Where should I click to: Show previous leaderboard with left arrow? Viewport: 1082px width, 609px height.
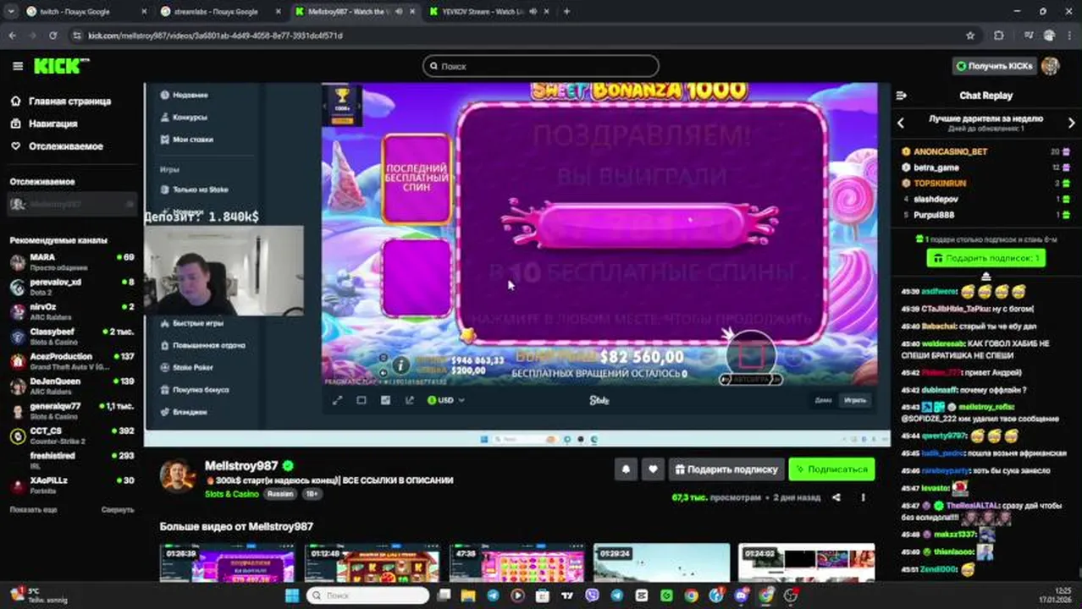click(x=901, y=123)
